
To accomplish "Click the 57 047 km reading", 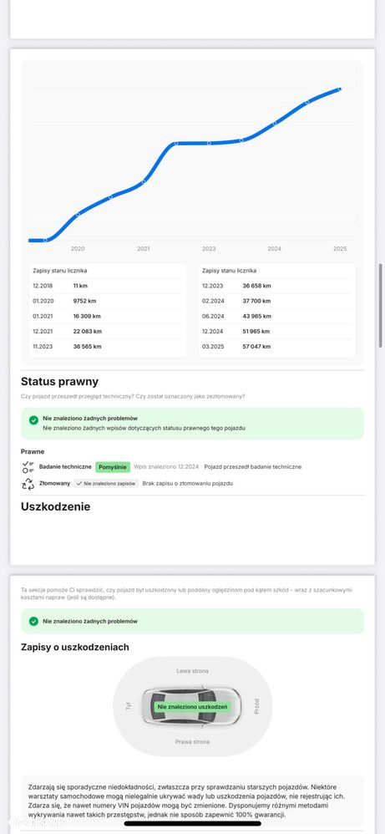I will coord(257,347).
